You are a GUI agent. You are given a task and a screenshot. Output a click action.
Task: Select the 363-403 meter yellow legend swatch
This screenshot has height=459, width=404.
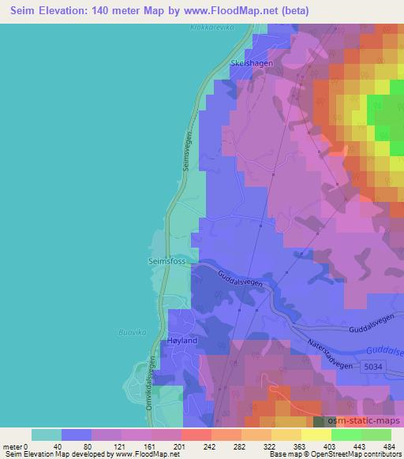[x=316, y=435]
